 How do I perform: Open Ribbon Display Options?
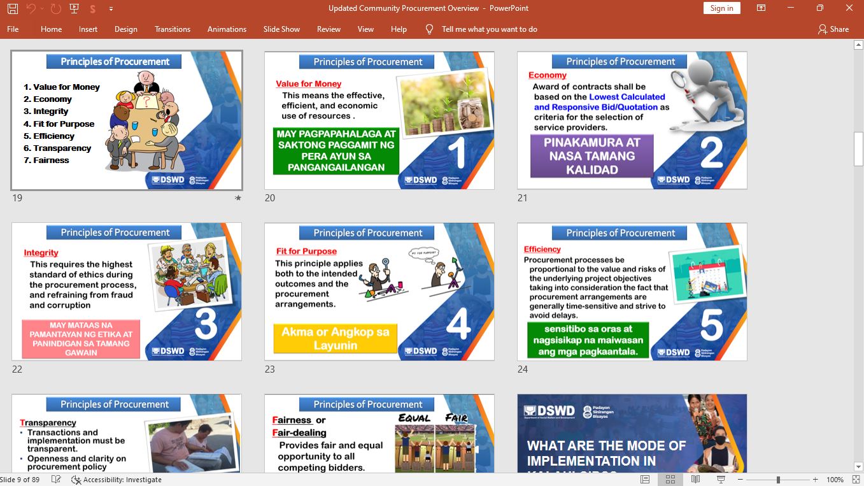click(x=761, y=8)
